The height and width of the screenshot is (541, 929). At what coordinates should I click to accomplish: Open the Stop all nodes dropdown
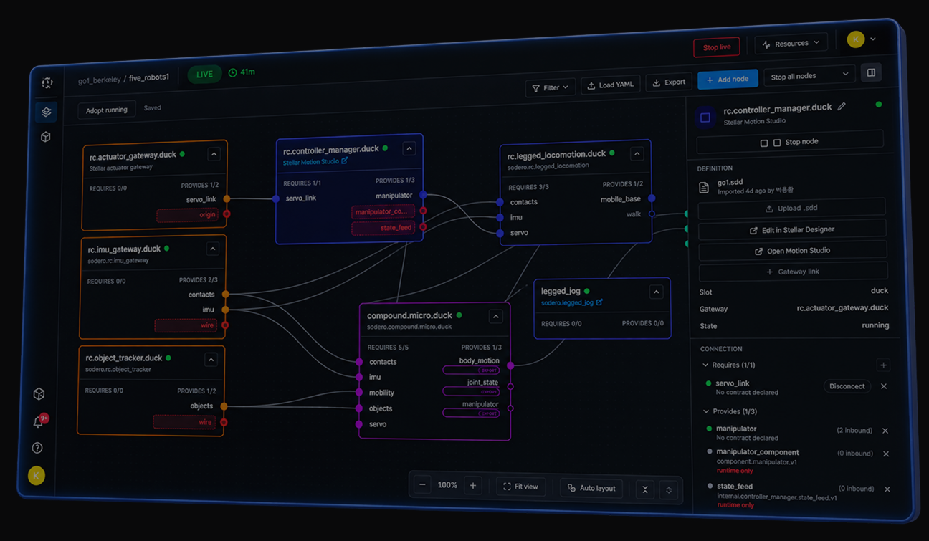click(809, 76)
